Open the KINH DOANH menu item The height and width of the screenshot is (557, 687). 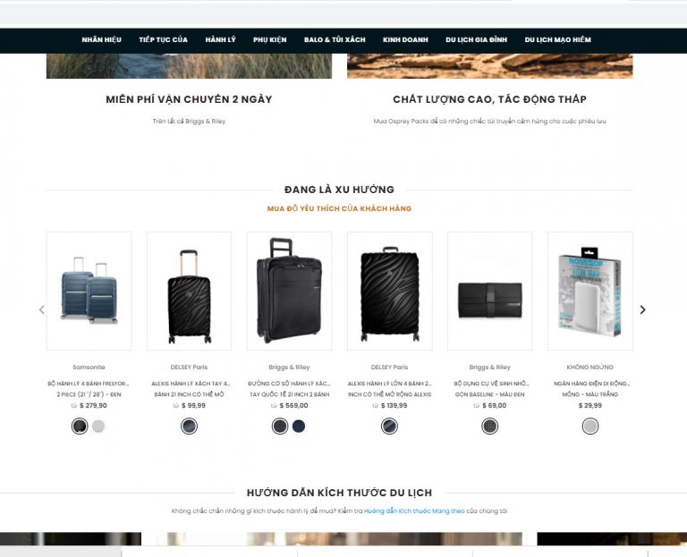pos(405,40)
